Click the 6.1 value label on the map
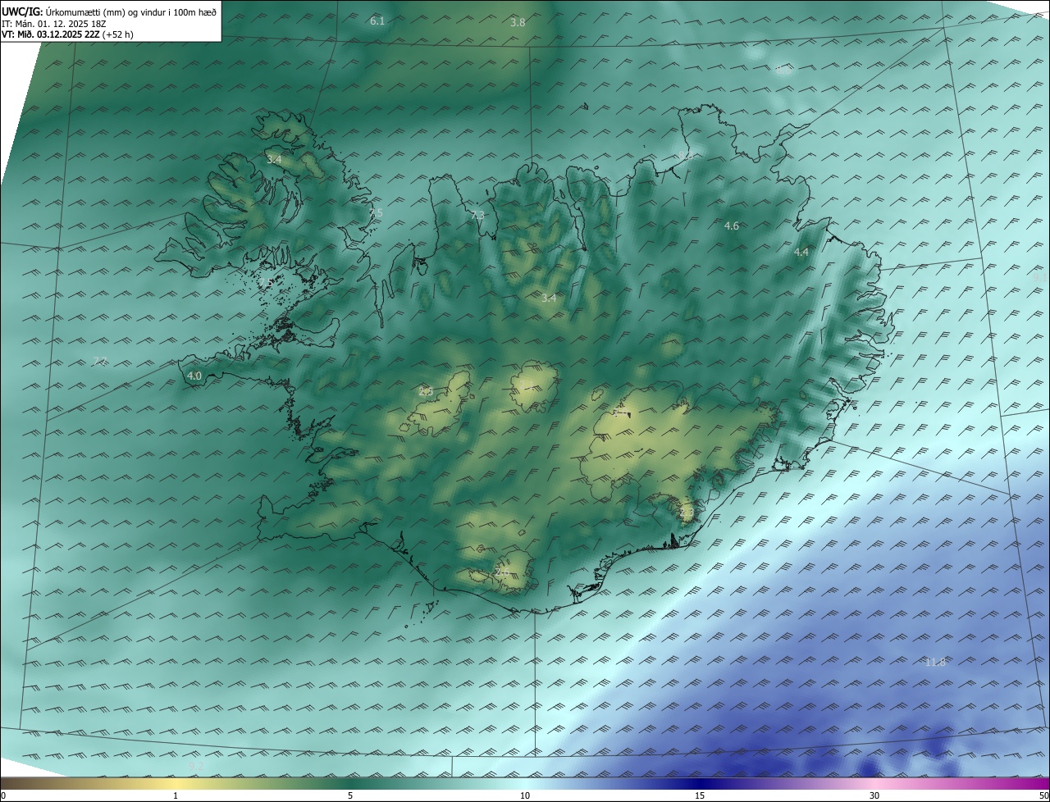 pyautogui.click(x=377, y=21)
